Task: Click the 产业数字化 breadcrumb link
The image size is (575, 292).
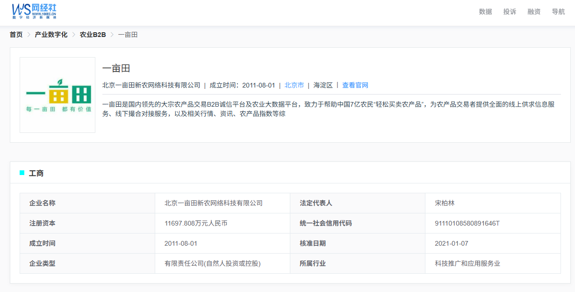Action: point(51,35)
